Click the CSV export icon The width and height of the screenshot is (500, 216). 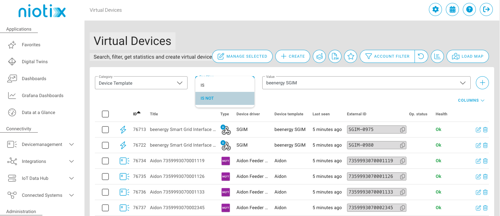click(x=335, y=56)
